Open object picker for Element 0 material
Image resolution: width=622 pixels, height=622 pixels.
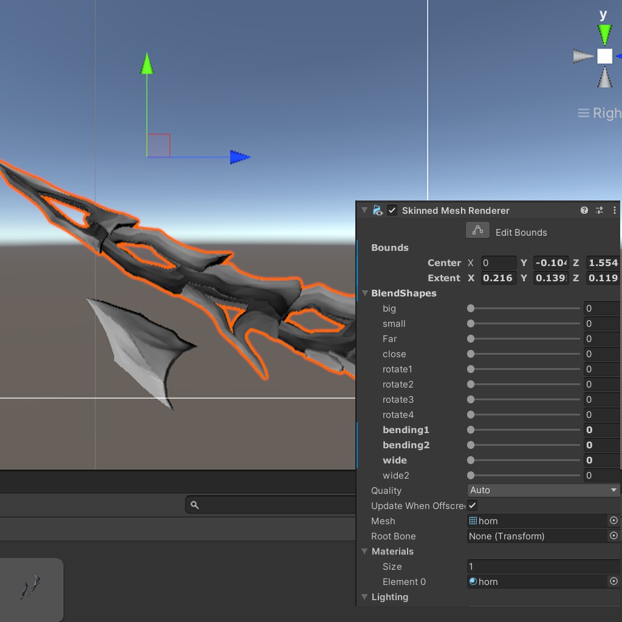click(613, 581)
